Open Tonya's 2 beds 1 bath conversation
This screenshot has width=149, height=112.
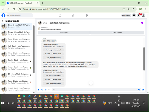(x=16, y=40)
